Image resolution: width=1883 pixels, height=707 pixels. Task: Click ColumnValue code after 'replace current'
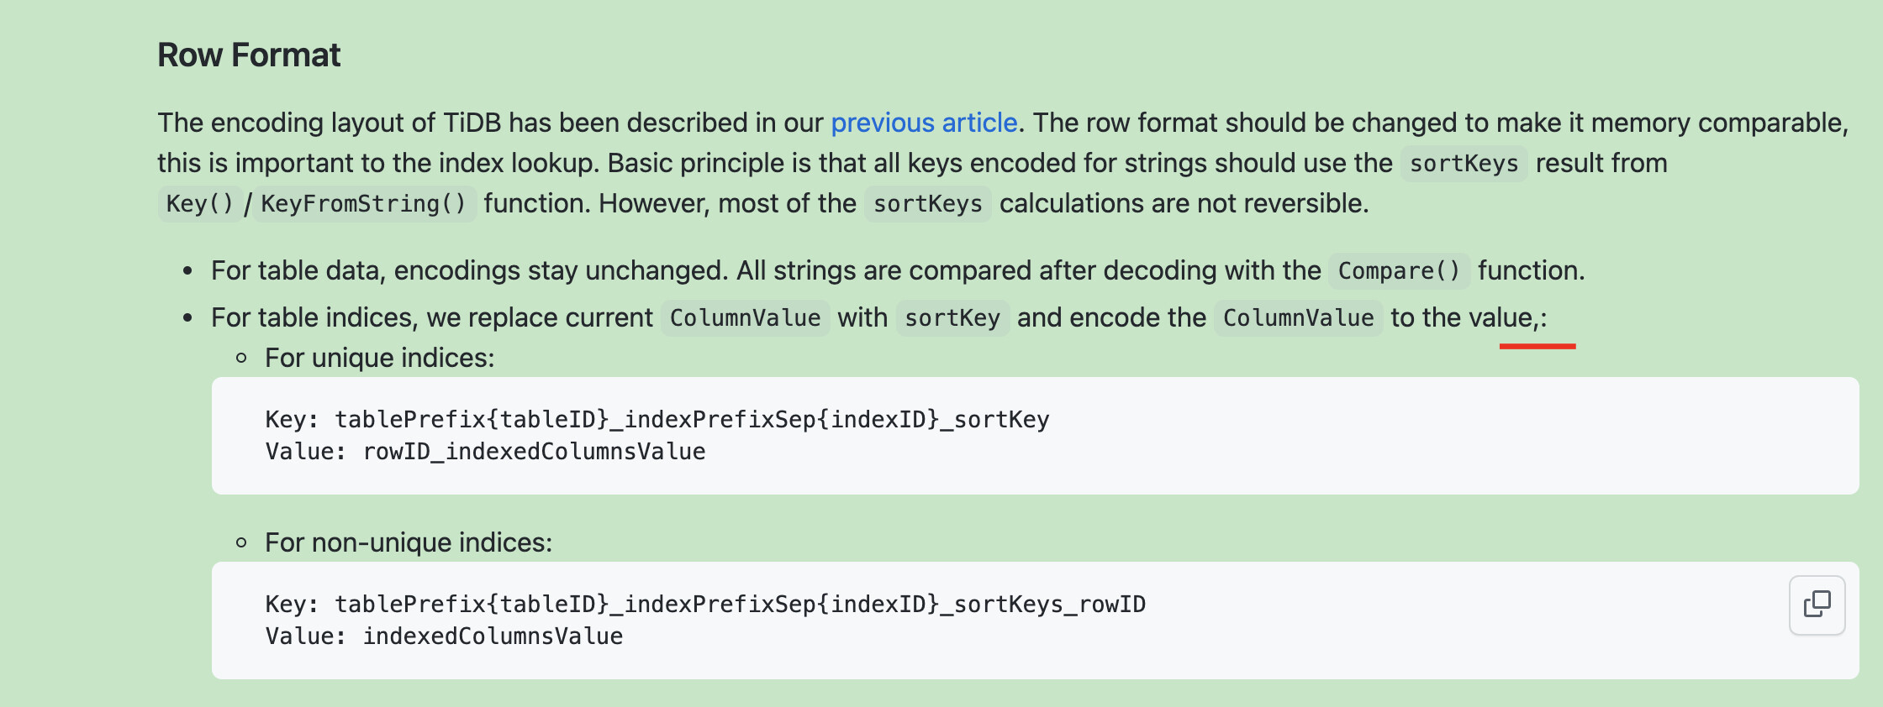coord(745,317)
